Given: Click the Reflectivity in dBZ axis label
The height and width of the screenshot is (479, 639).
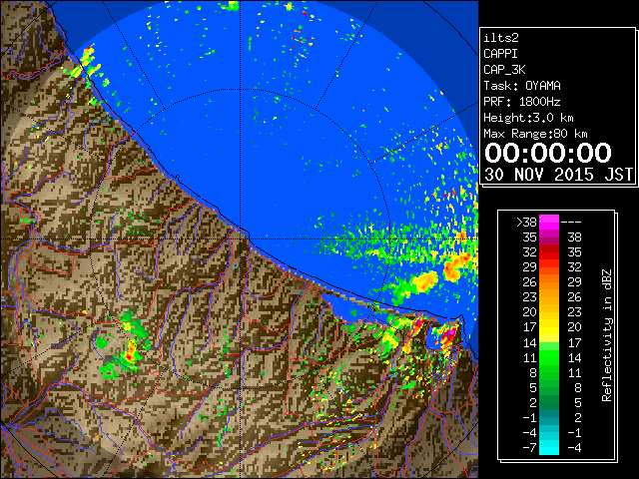Looking at the screenshot, I should coord(607,335).
